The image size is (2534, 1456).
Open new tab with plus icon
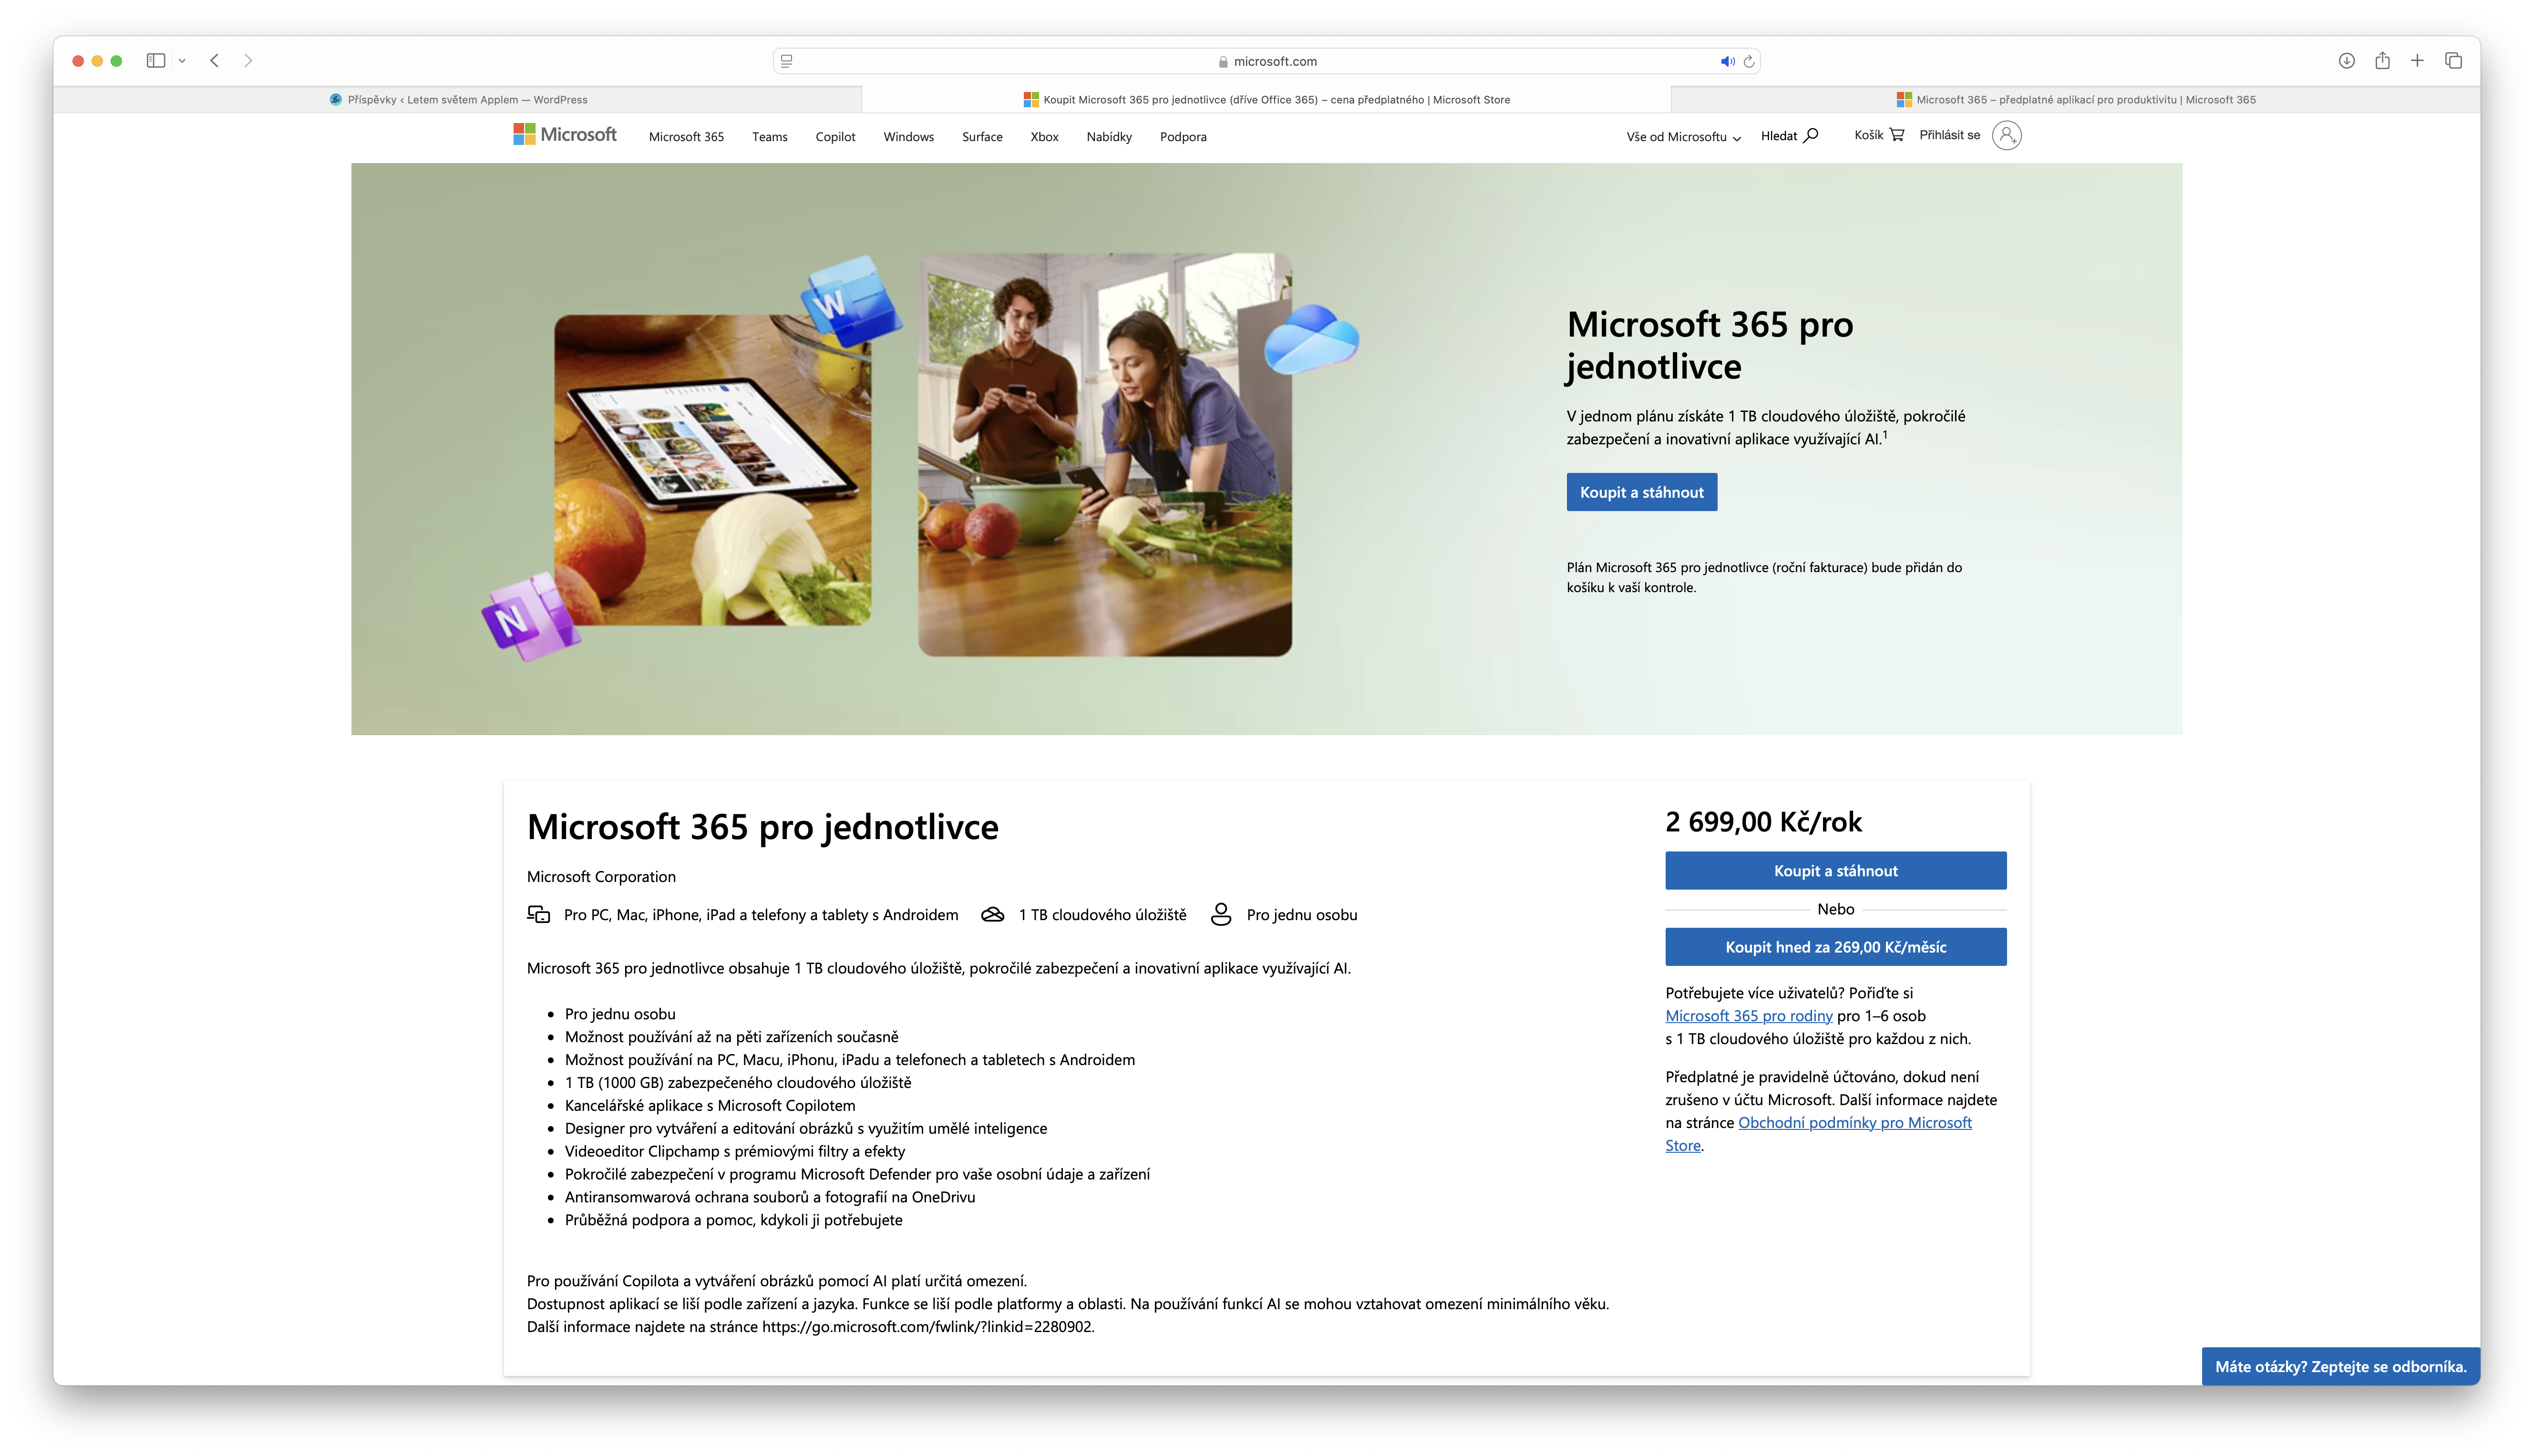pos(2417,61)
